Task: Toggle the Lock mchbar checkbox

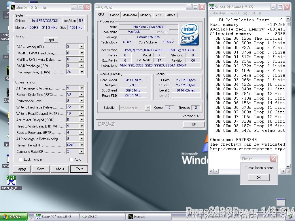Action: point(21,159)
